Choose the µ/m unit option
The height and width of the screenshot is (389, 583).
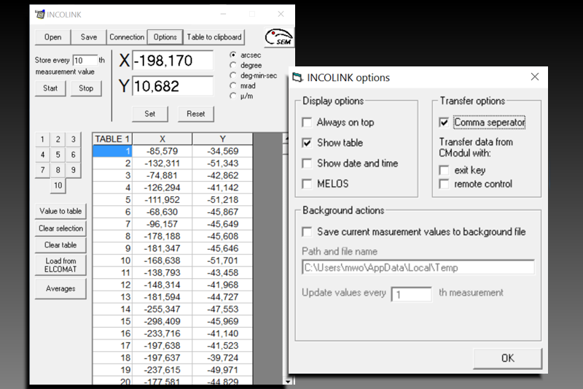[x=233, y=96]
